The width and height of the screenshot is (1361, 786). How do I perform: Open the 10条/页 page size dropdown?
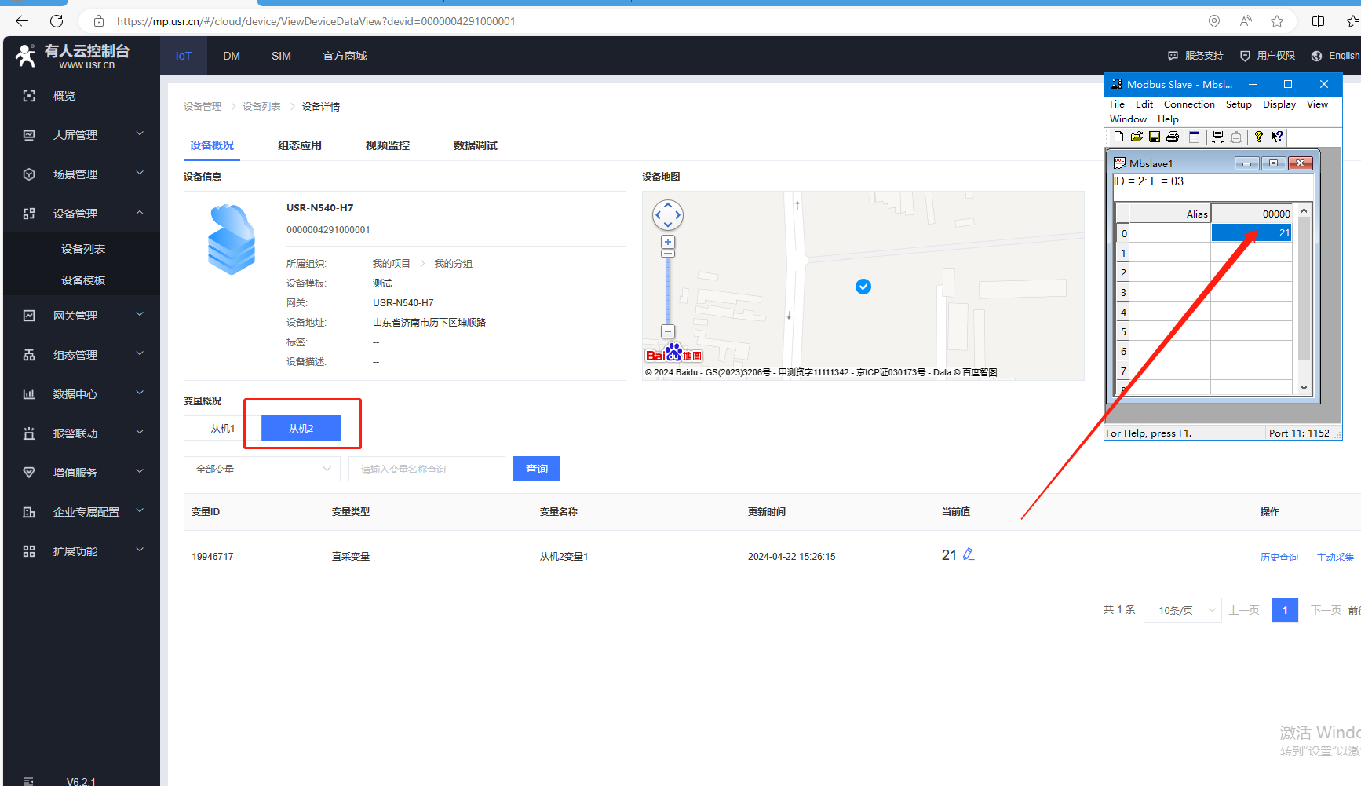[1182, 610]
